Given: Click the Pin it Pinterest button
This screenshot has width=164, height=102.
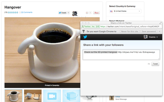Looking at the screenshot, I should click(x=96, y=13).
